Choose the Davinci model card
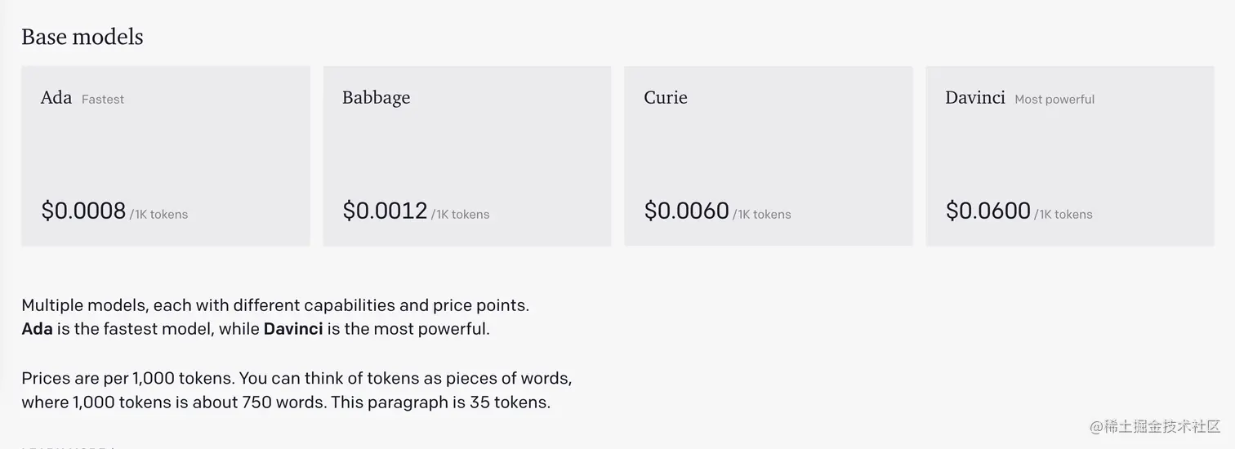Viewport: 1235px width, 449px height. point(1070,156)
